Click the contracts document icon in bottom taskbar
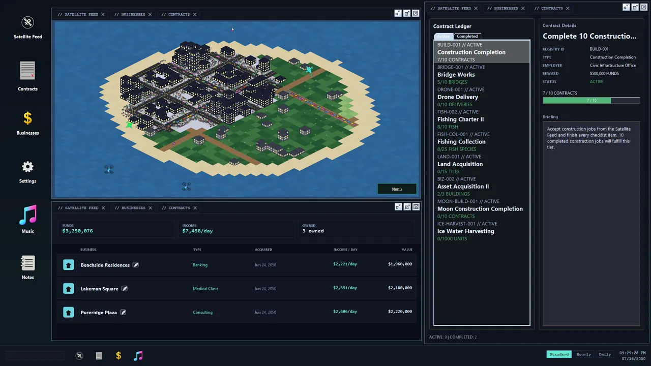 tap(99, 356)
